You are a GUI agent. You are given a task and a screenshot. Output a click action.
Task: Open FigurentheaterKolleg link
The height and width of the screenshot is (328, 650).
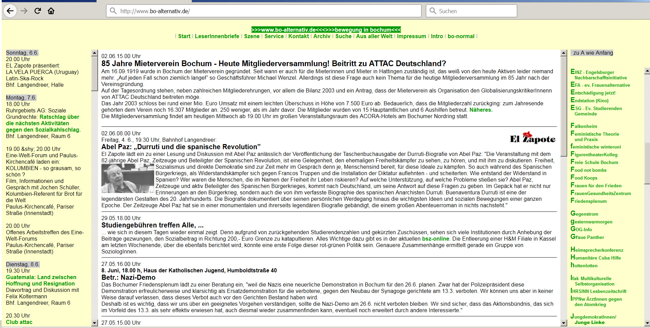pos(594,154)
